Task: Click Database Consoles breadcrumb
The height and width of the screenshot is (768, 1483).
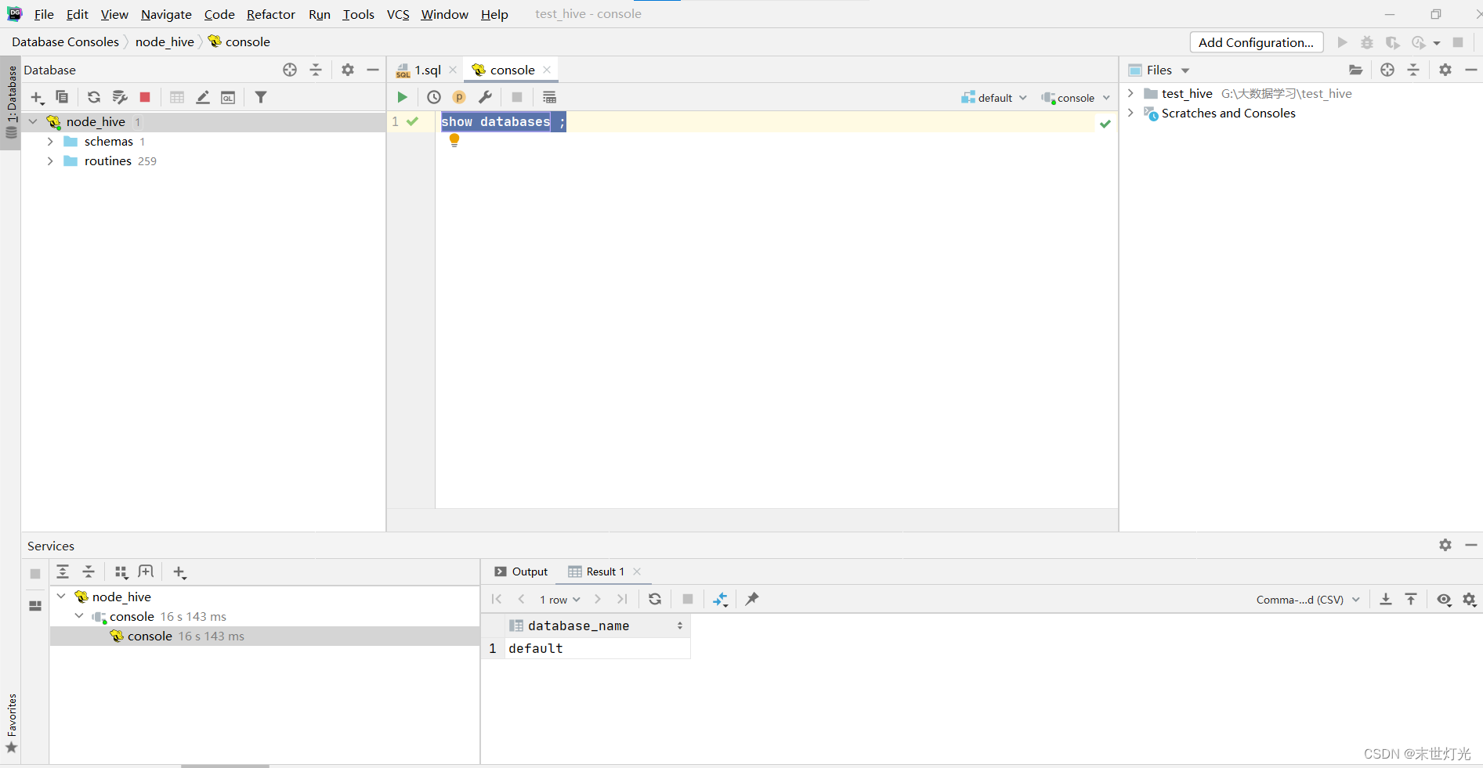Action: (x=65, y=41)
